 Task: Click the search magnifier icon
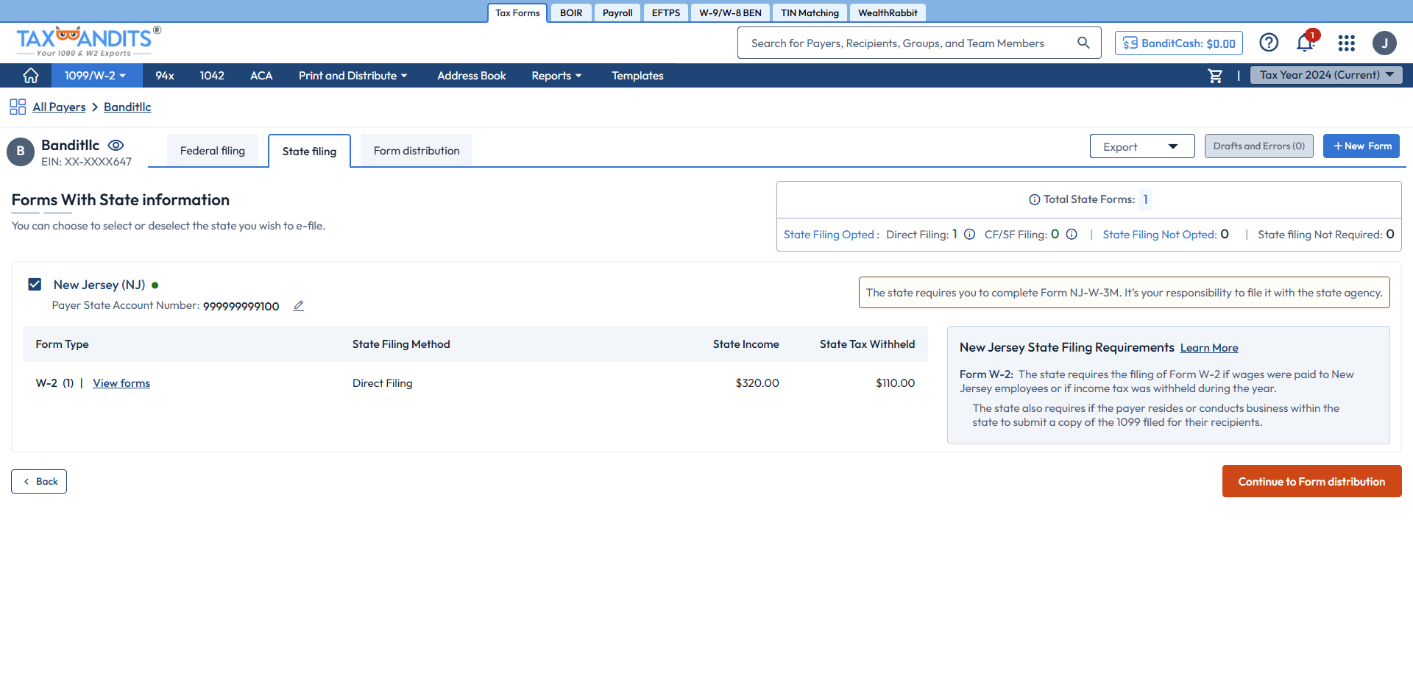click(1083, 43)
